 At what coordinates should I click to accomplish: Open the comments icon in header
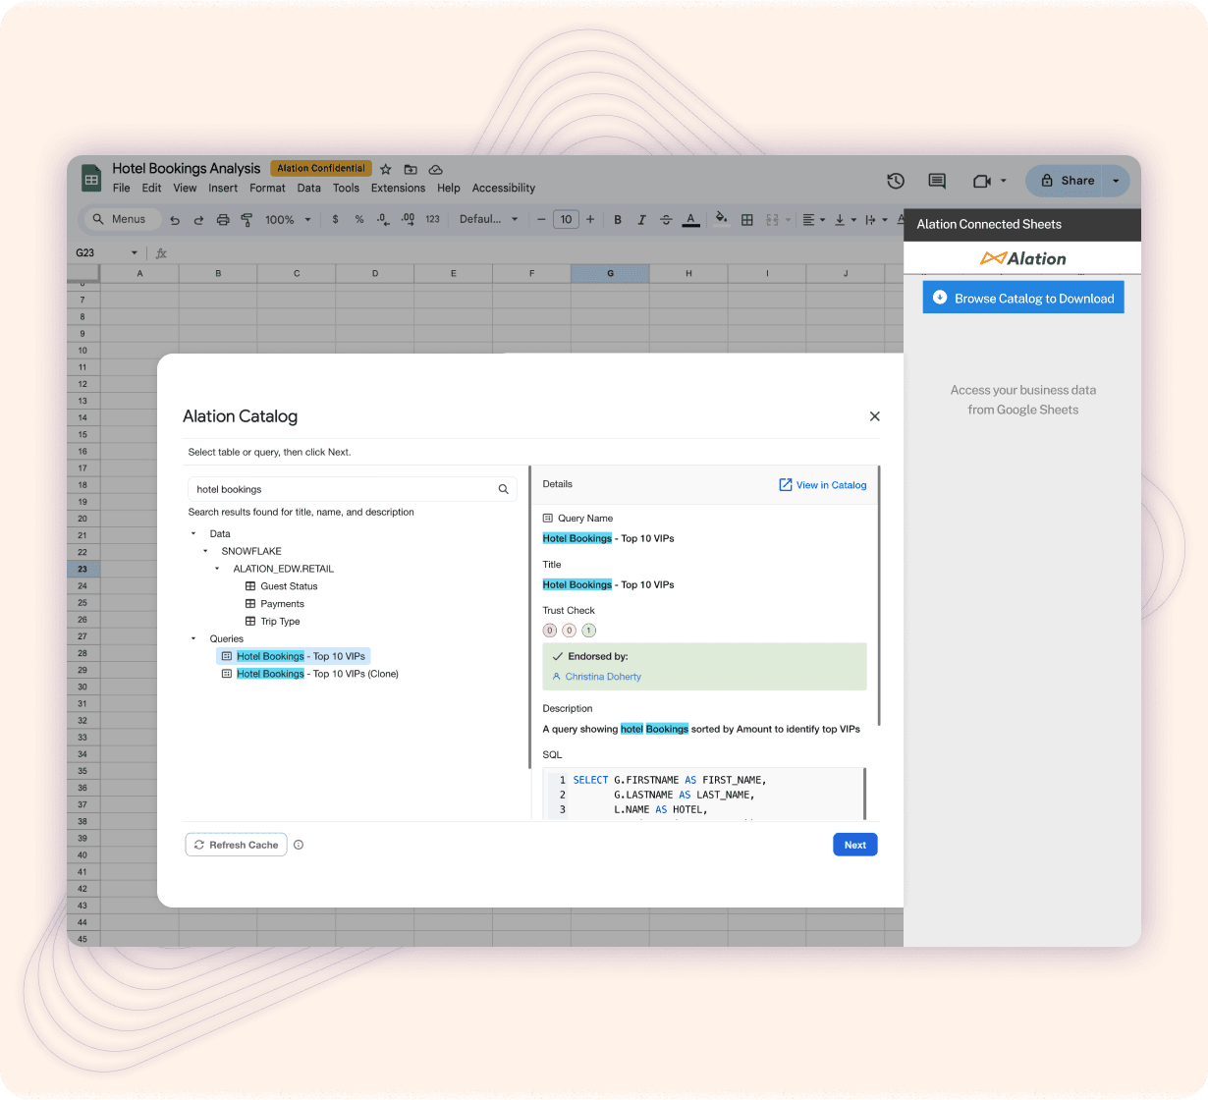point(936,181)
